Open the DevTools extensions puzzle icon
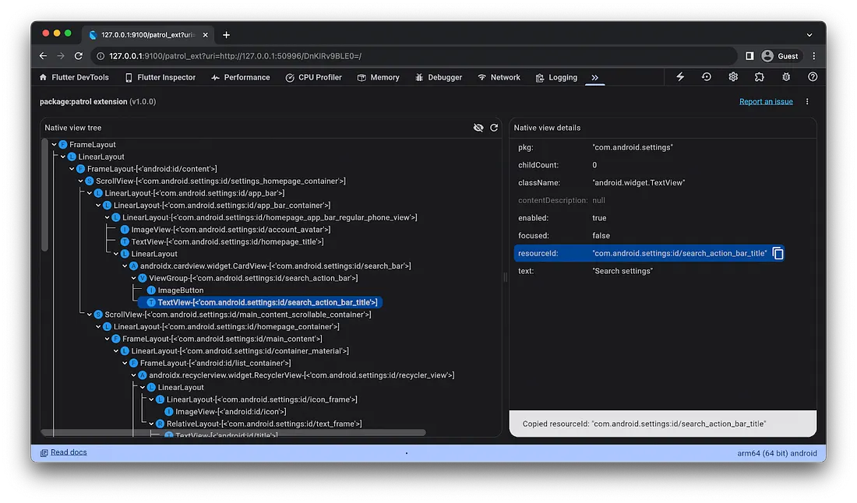This screenshot has width=857, height=503. [x=759, y=77]
